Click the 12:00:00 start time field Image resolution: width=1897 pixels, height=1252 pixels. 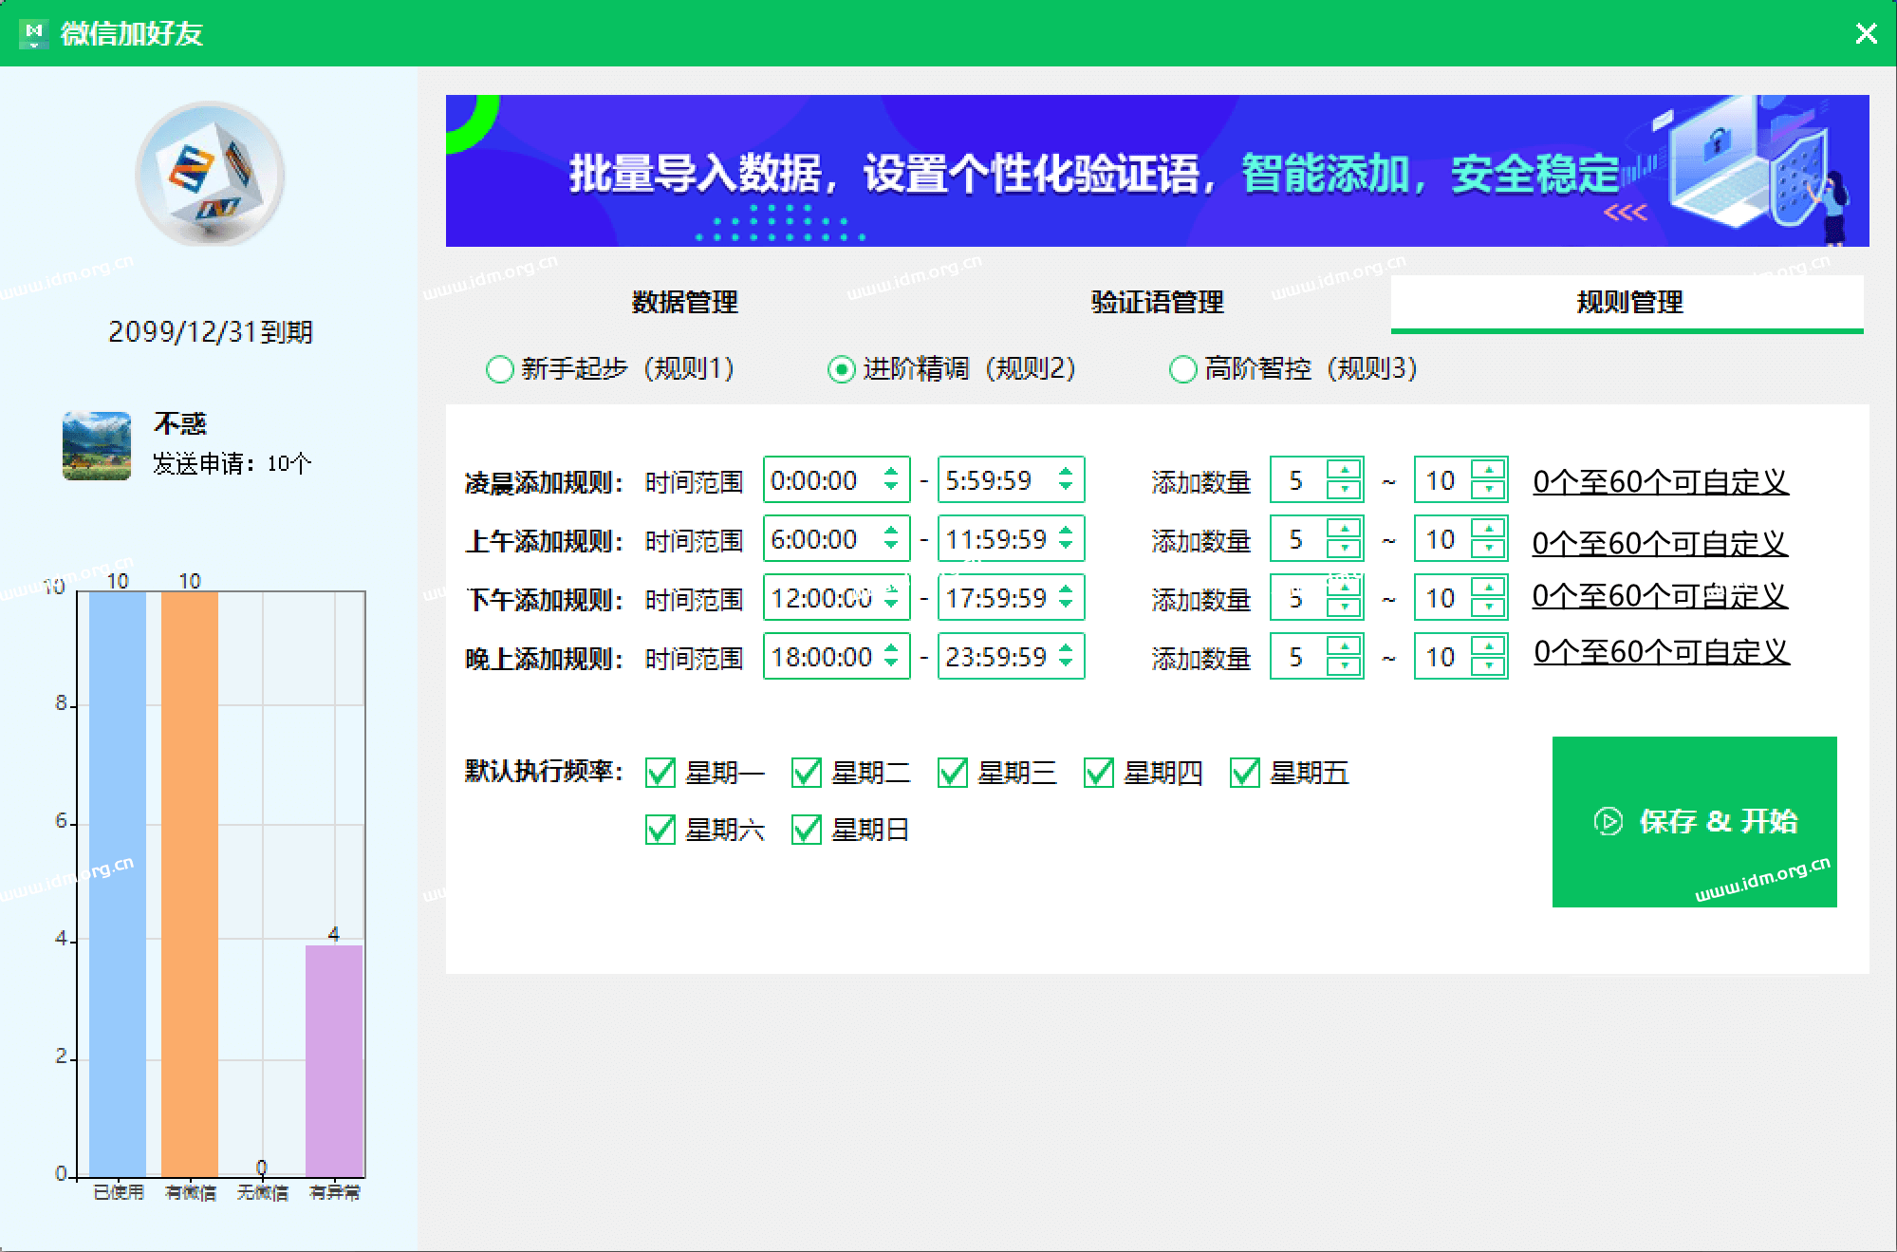(x=836, y=598)
